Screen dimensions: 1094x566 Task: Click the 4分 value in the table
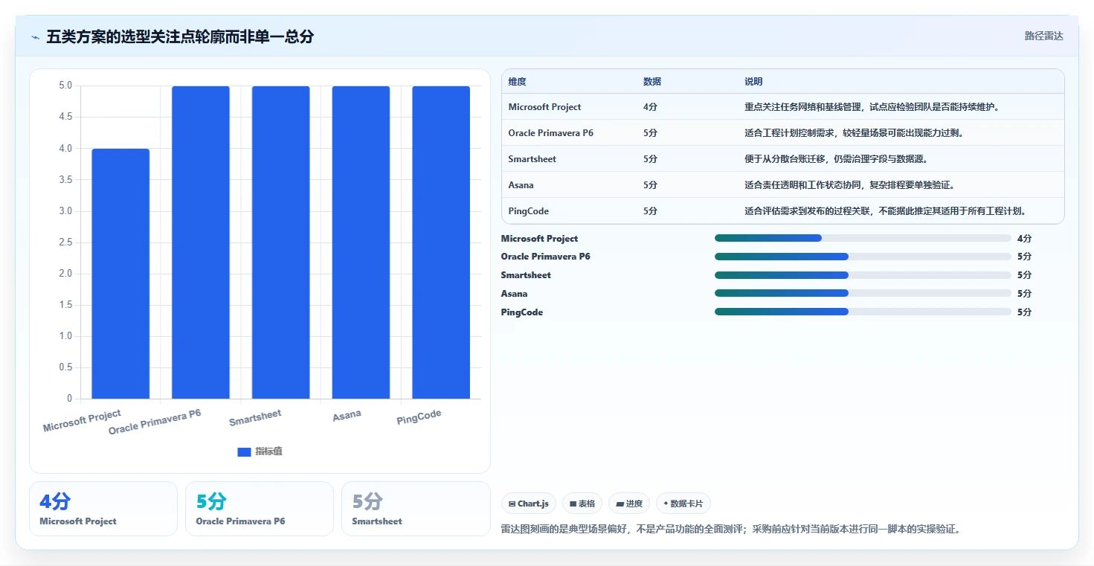point(650,107)
